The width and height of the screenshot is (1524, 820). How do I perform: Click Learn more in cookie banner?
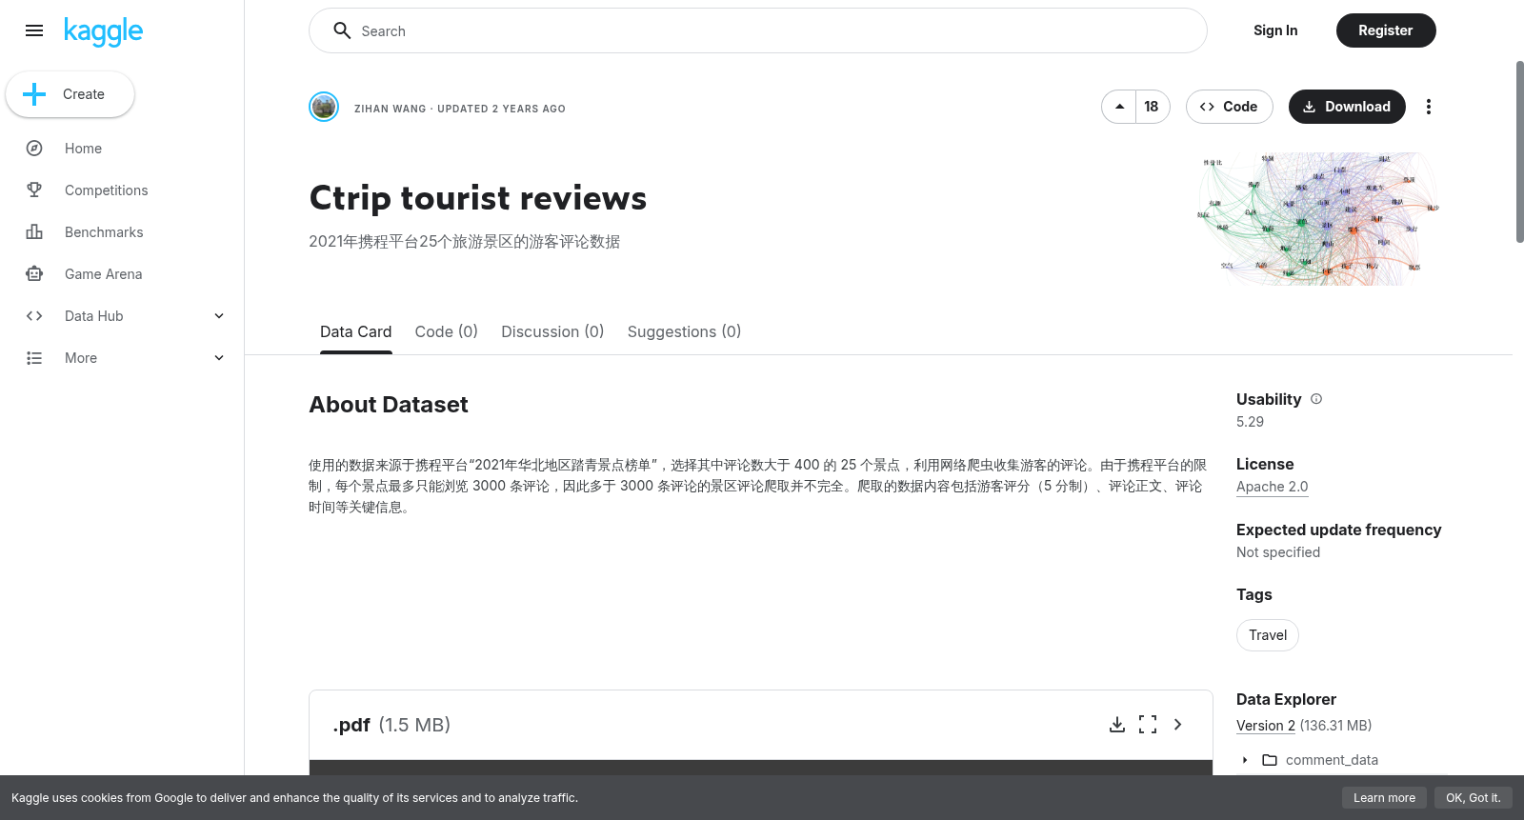click(x=1384, y=798)
